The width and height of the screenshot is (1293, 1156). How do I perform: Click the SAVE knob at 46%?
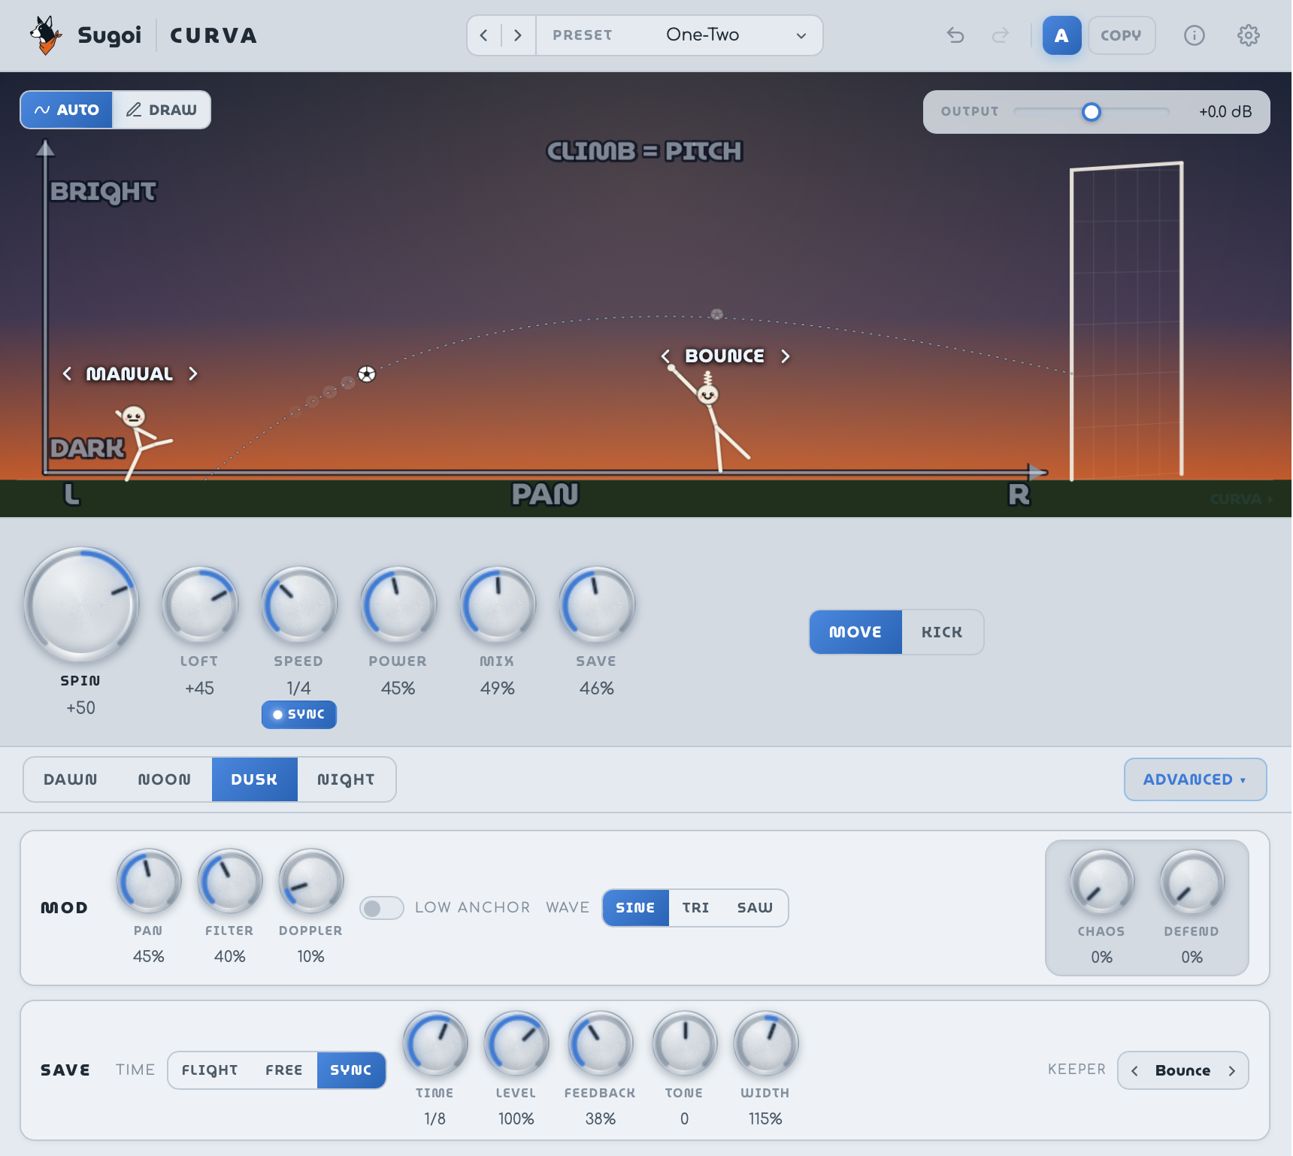tap(596, 605)
